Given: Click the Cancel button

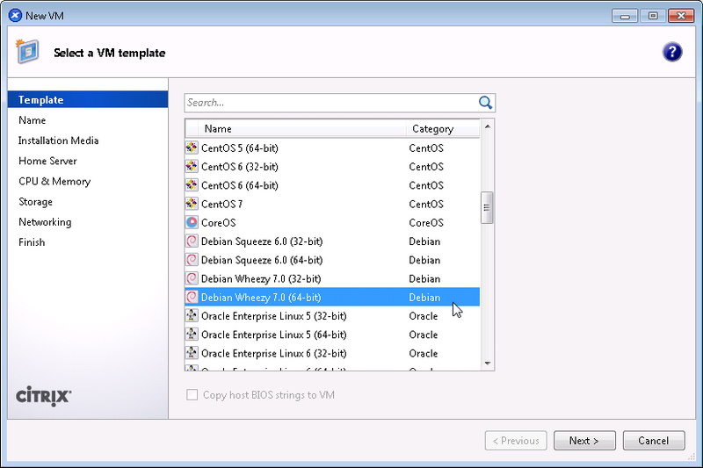Looking at the screenshot, I should pyautogui.click(x=654, y=441).
